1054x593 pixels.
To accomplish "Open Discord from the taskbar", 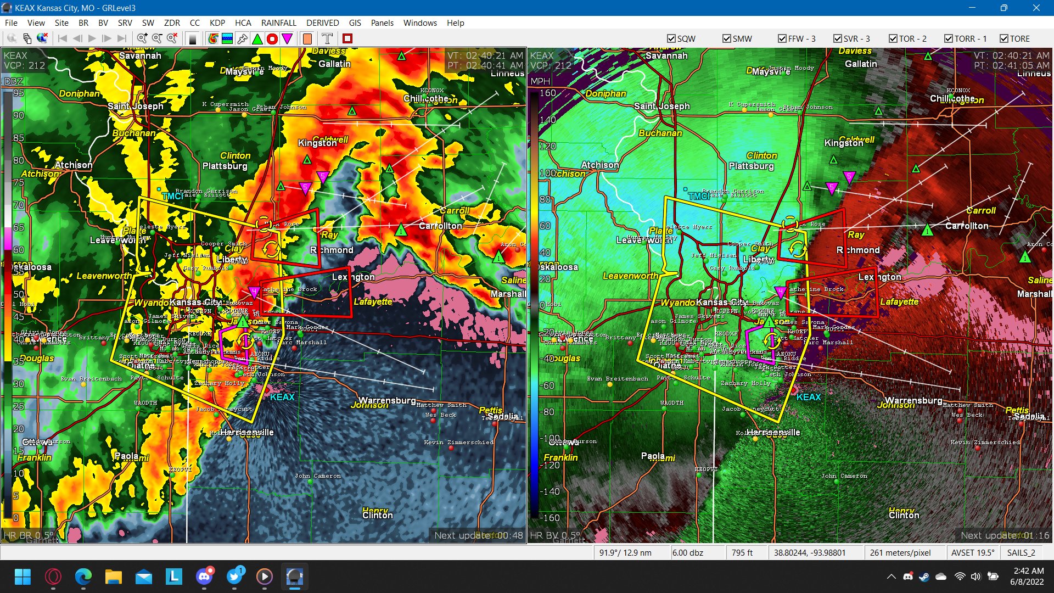I will click(x=205, y=577).
